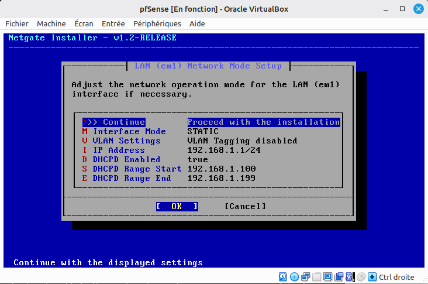Click the DHCPD Enabled 'true' value
Screen dimensions: 428x284
coord(198,159)
